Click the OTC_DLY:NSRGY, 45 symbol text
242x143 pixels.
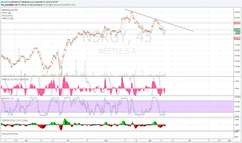[x=9, y=5]
